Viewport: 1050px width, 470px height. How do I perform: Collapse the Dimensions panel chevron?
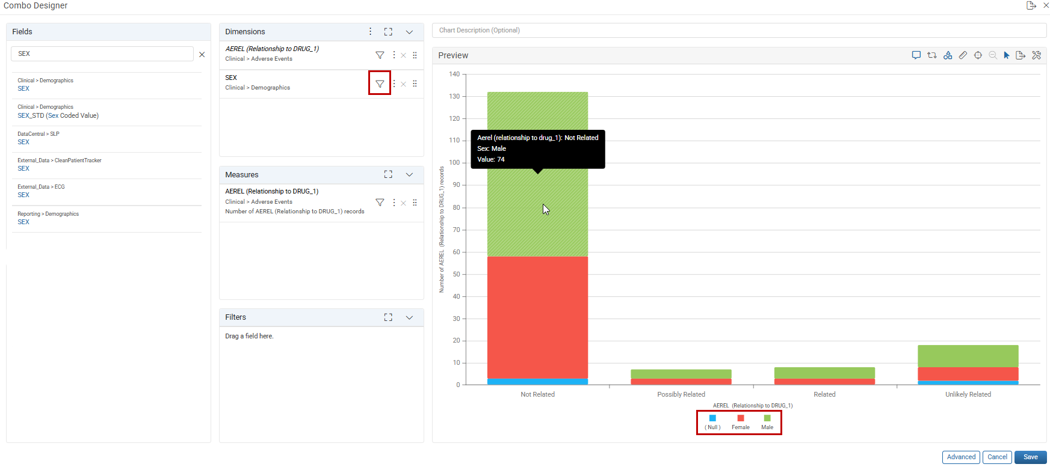[x=409, y=32]
